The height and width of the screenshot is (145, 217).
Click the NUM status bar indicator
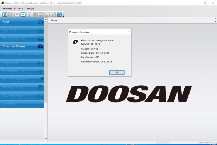[206, 142]
